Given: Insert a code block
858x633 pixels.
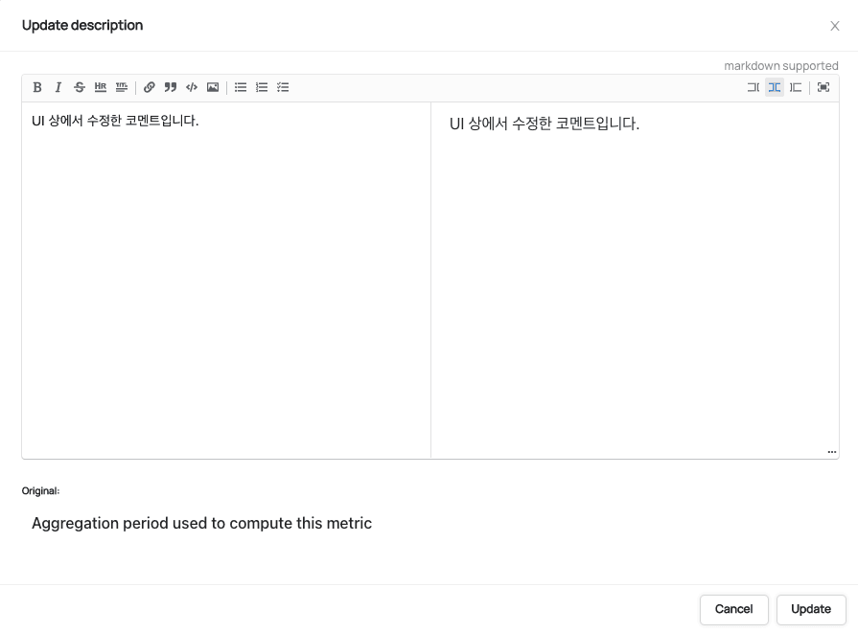Looking at the screenshot, I should [192, 87].
